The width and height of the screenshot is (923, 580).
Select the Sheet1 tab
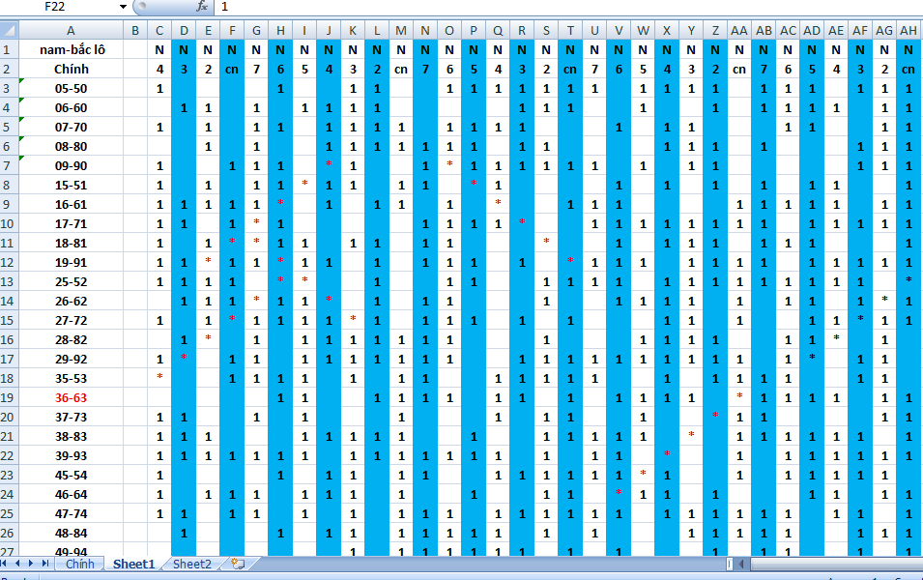[133, 564]
